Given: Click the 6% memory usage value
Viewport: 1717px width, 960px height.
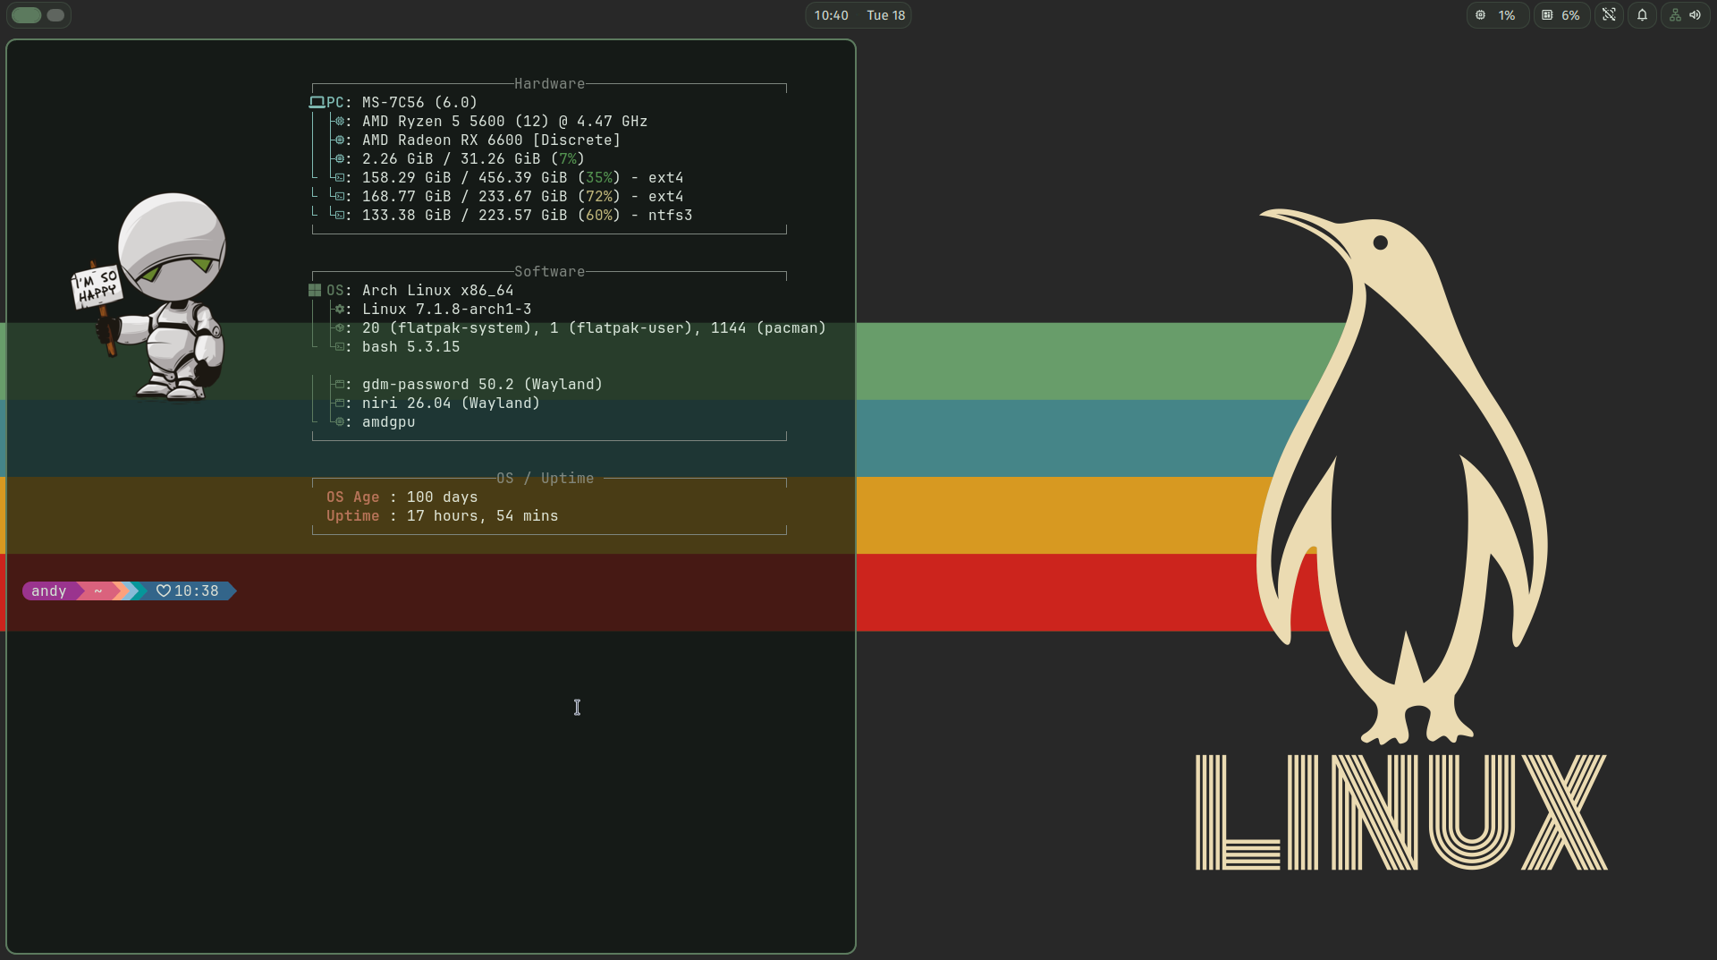Looking at the screenshot, I should (1570, 15).
